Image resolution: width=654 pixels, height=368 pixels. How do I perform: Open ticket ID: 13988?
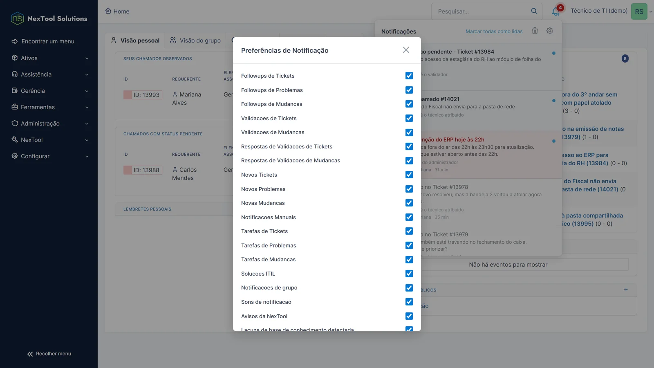(143, 170)
